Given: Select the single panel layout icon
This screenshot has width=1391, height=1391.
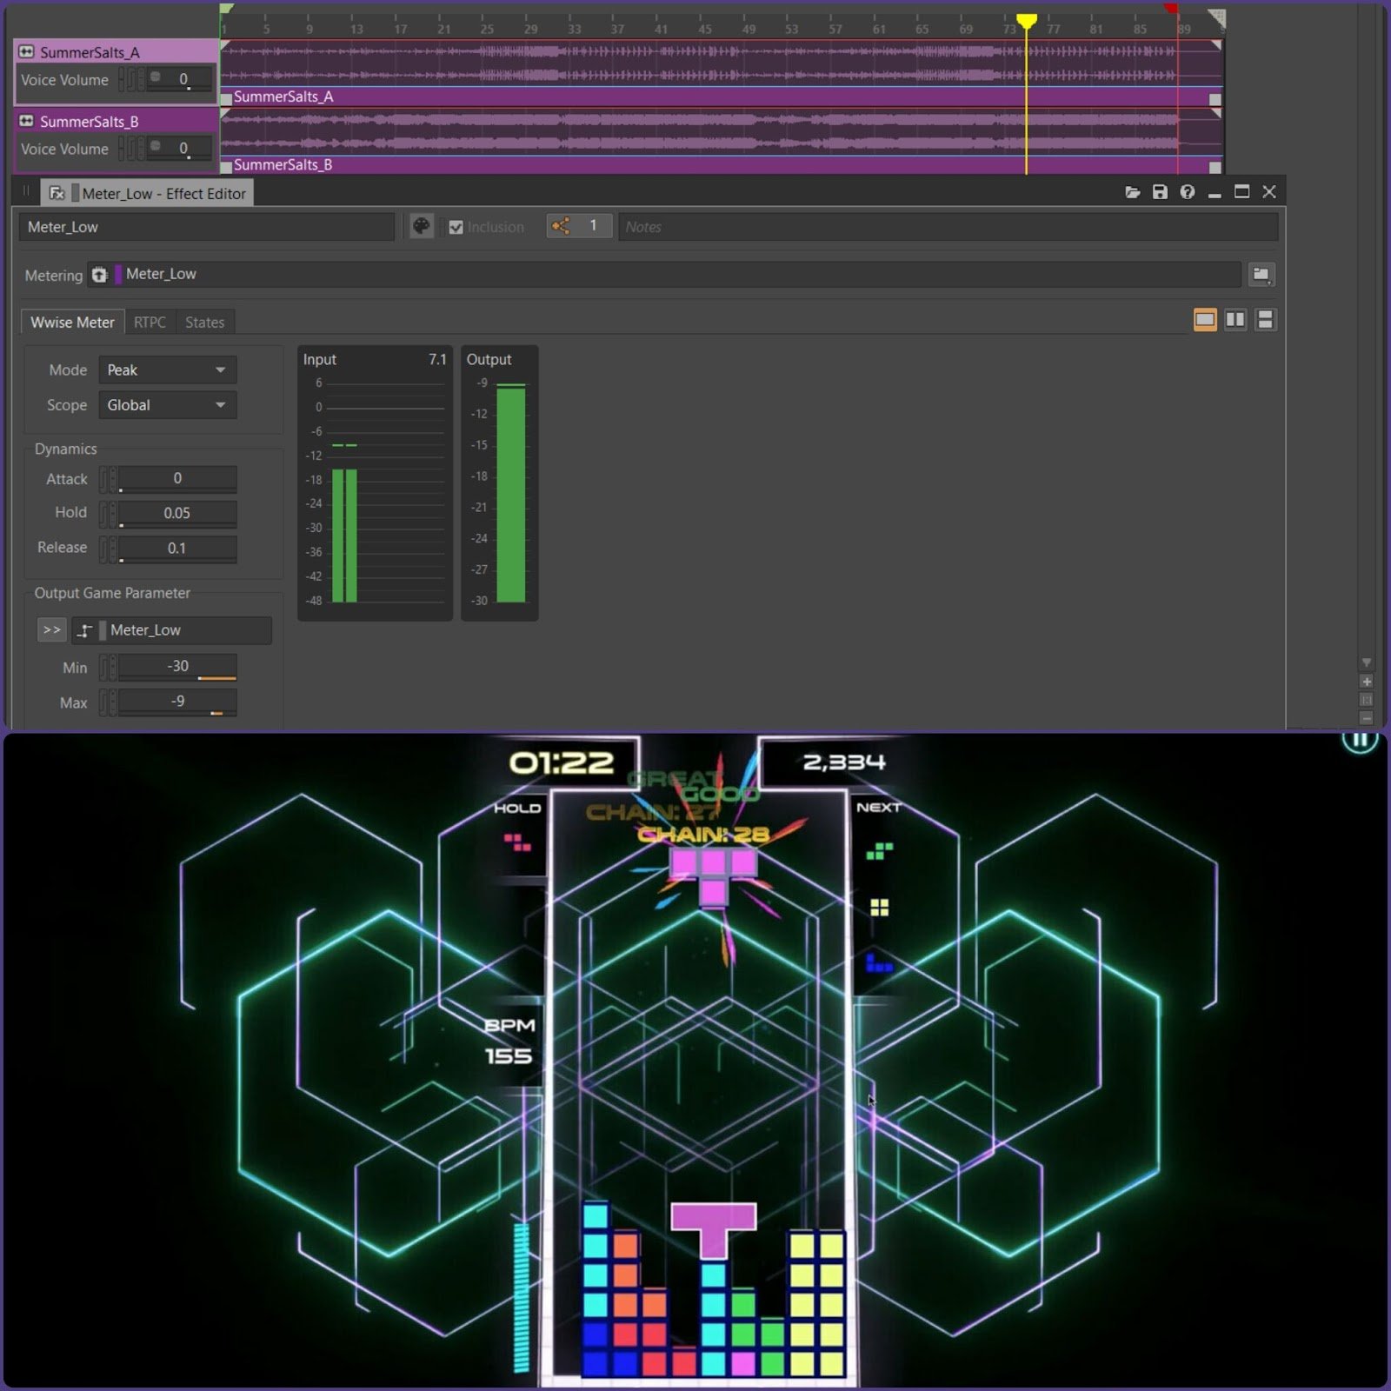Looking at the screenshot, I should [1205, 320].
